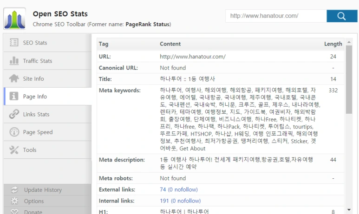The height and width of the screenshot is (214, 359).
Task: Click the Tag column header
Action: coord(104,44)
